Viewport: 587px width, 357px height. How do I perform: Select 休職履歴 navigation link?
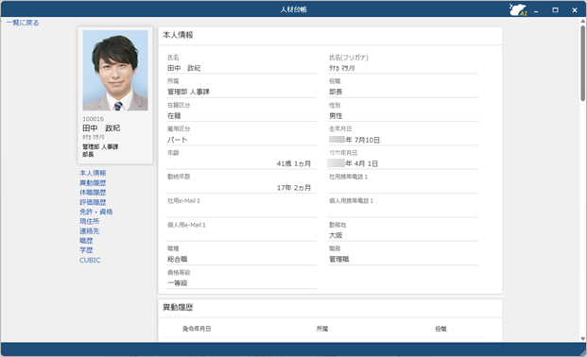[x=93, y=193]
